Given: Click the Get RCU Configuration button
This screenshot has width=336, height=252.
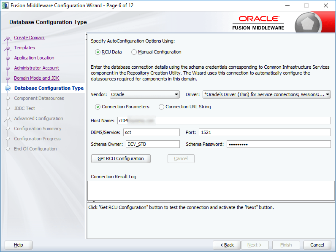Looking at the screenshot, I should coord(121,158).
